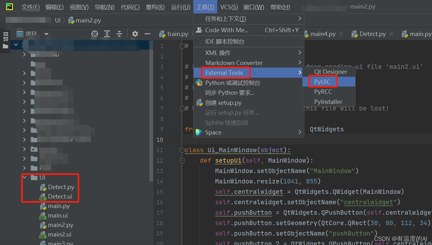
Task: Click the locate current file crosshair icon
Action: (x=95, y=34)
